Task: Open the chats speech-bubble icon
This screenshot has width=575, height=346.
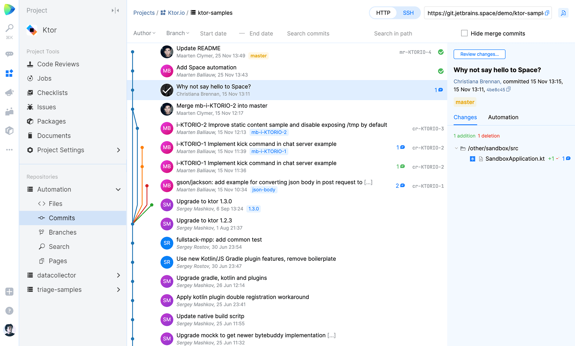Action: (x=10, y=54)
